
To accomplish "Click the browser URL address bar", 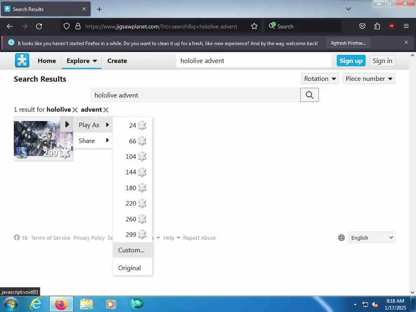I will pyautogui.click(x=161, y=26).
